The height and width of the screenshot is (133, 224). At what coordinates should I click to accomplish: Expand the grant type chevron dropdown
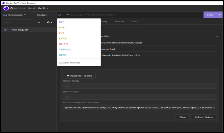(217, 36)
